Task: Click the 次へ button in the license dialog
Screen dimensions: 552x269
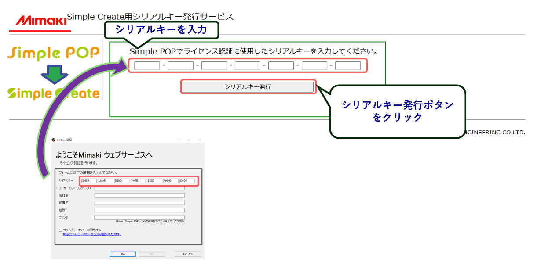Action: tap(152, 254)
